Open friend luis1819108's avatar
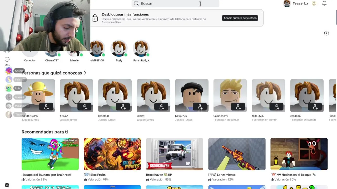Image resolution: width=337 pixels, height=189 pixels. [x=97, y=48]
